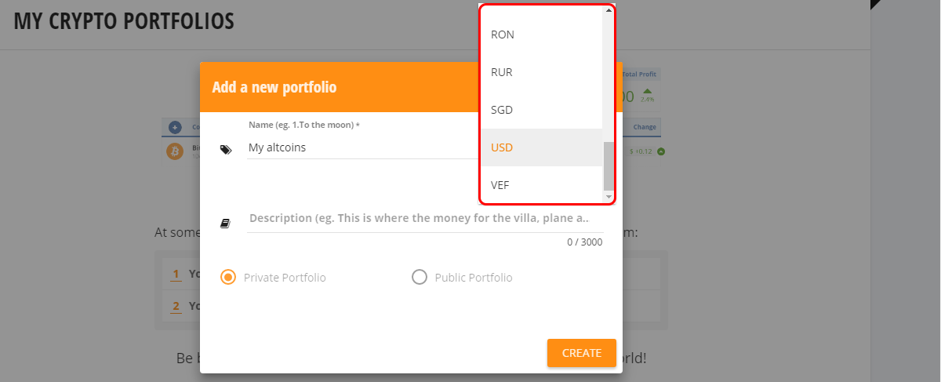Screen dimensions: 941x382
Task: Choose RON from the currency list
Action: point(541,35)
